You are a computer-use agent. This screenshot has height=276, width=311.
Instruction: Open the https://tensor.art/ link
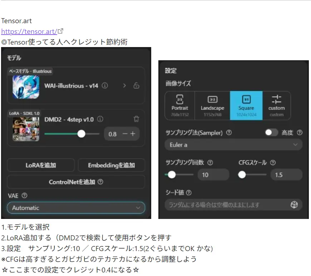29,31
